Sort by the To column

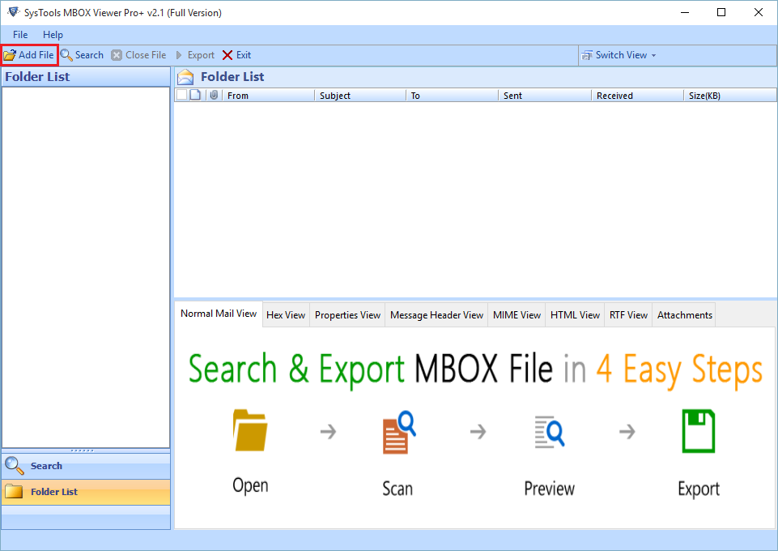pyautogui.click(x=452, y=96)
